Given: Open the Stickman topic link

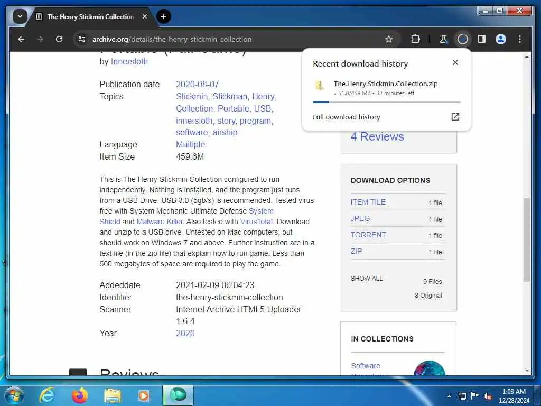Looking at the screenshot, I should (230, 96).
